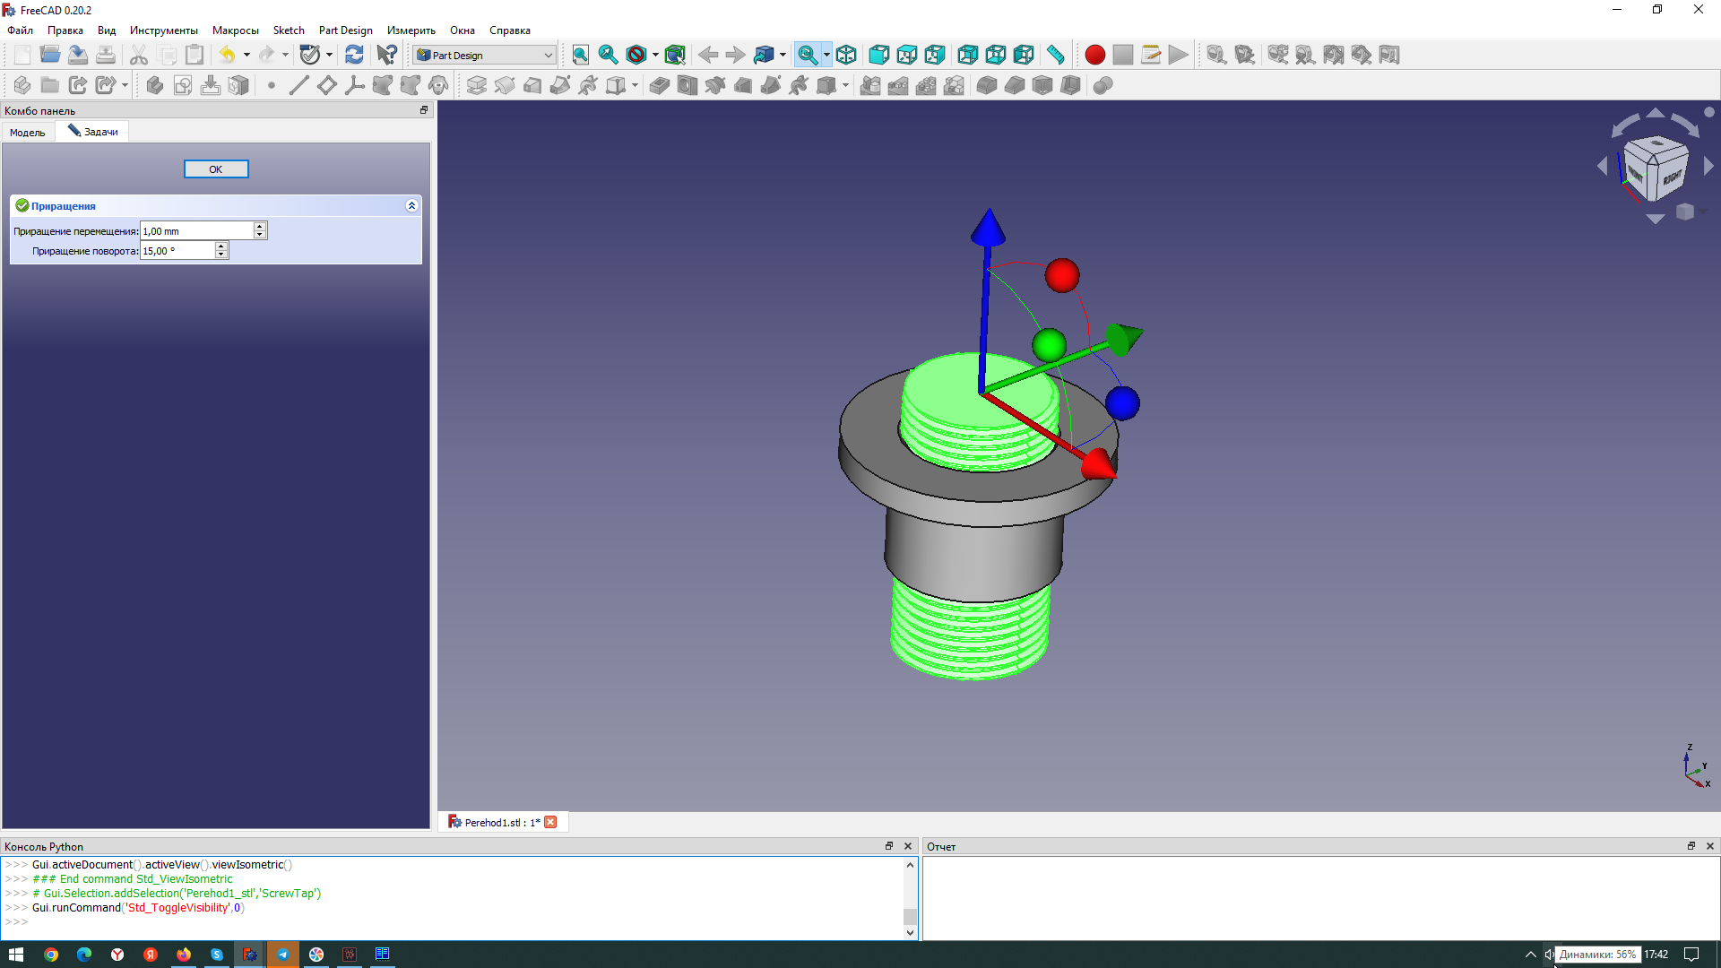Click the Fit all zoom icon
Viewport: 1721px width, 968px height.
[580, 55]
